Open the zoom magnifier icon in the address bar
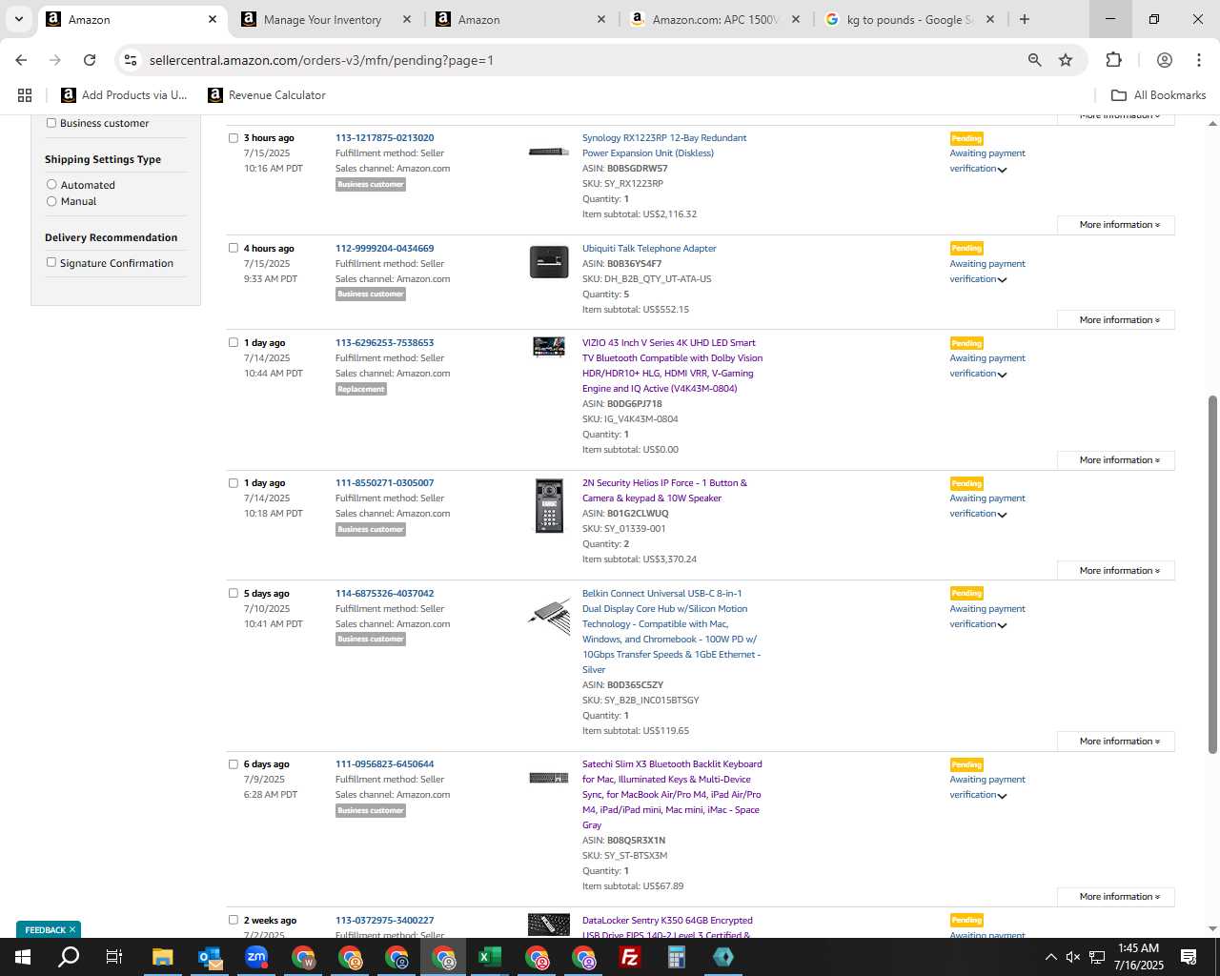The image size is (1220, 976). pyautogui.click(x=1034, y=60)
